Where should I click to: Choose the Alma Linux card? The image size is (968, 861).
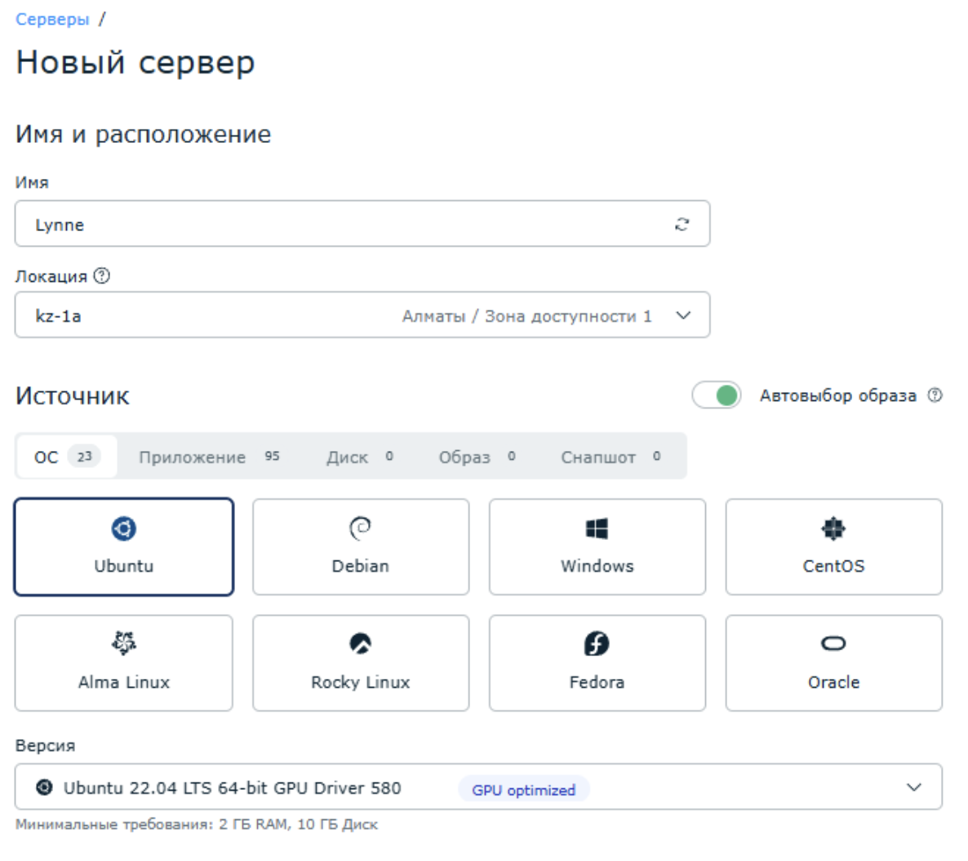tap(124, 662)
